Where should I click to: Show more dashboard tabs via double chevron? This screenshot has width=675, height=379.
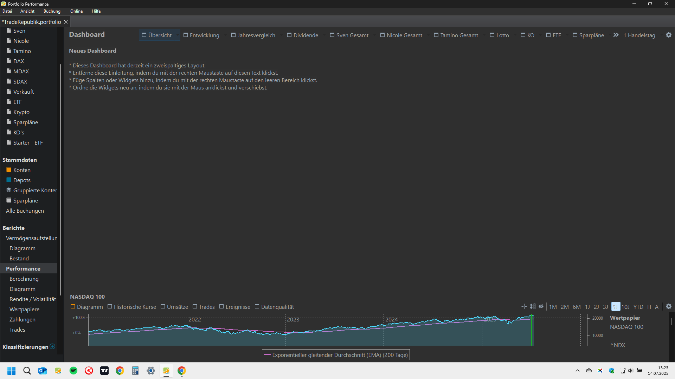coord(616,35)
